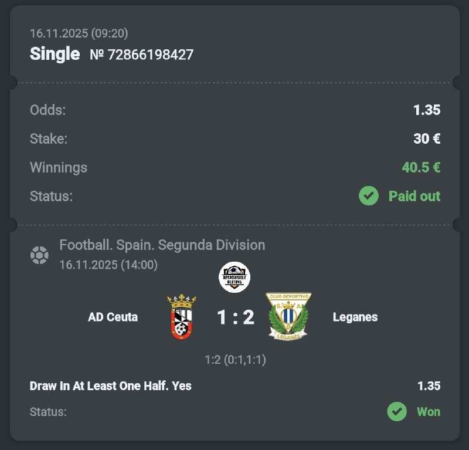Click the Responsible Betting badge
This screenshot has width=469, height=450.
pos(235,278)
